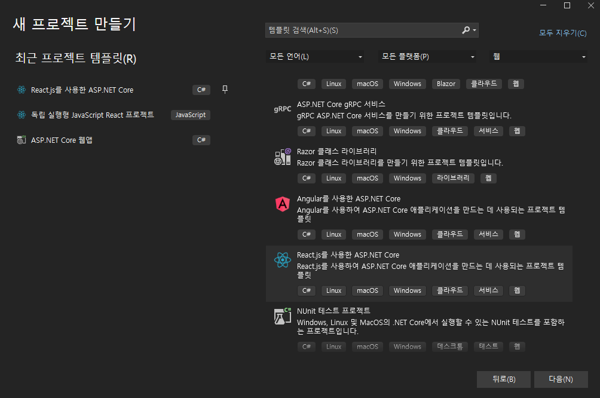This screenshot has width=600, height=398.
Task: Open the 모든 플랫폼(P) platform dropdown
Action: (427, 57)
